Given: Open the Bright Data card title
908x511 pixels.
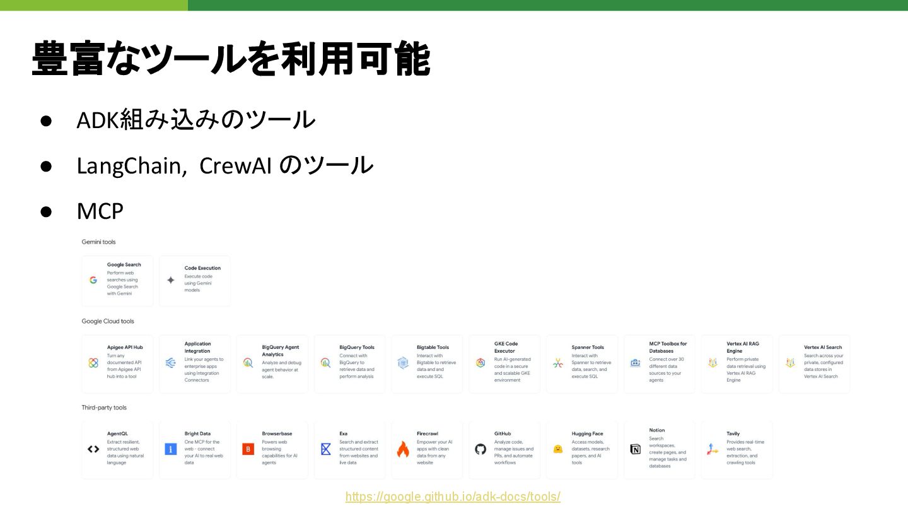Looking at the screenshot, I should [x=197, y=433].
